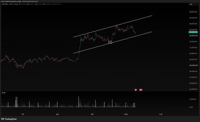Select the Coinbase symbol legend title

coord(10,4)
